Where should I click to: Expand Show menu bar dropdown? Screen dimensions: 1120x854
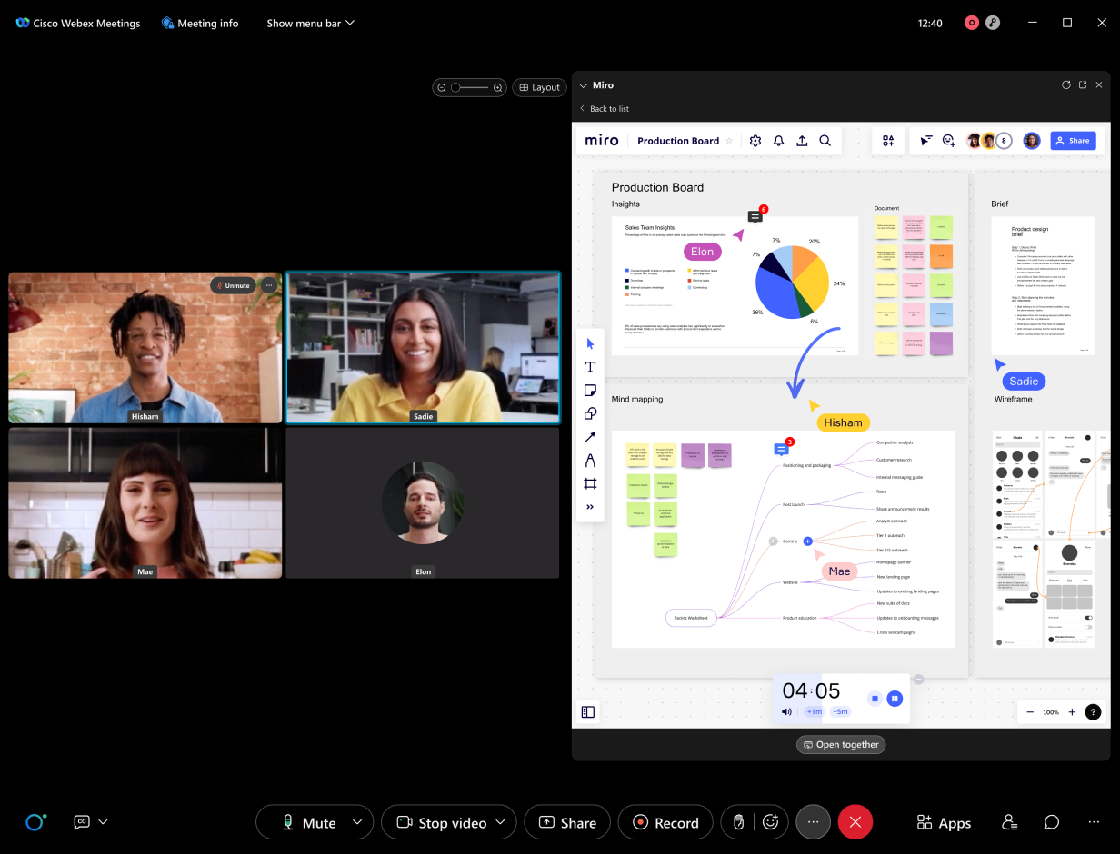tap(310, 23)
